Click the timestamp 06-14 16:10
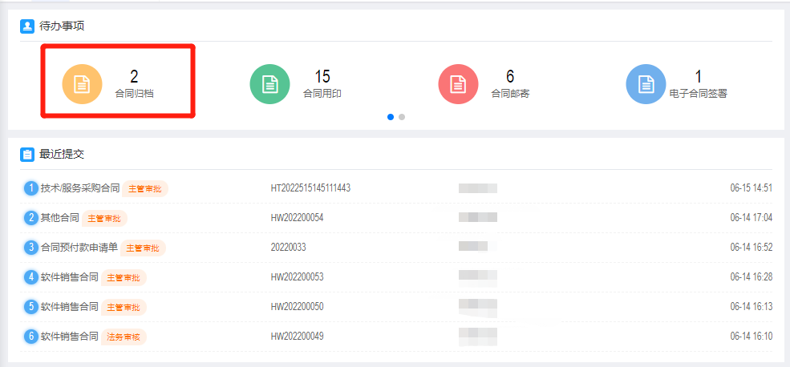Screen dimensions: 790x367 752,336
